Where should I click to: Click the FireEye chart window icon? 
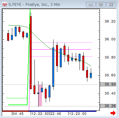click(5, 5)
